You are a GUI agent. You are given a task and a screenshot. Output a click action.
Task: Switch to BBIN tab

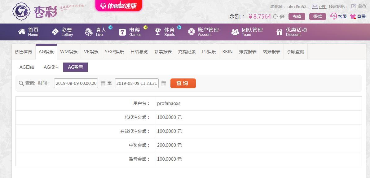(227, 52)
